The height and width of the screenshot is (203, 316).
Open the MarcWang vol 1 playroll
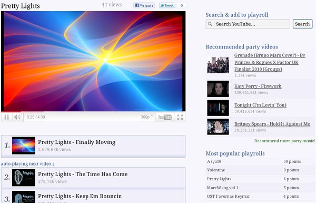(x=222, y=188)
